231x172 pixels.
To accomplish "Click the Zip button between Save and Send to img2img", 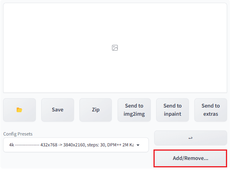I will pyautogui.click(x=95, y=110).
